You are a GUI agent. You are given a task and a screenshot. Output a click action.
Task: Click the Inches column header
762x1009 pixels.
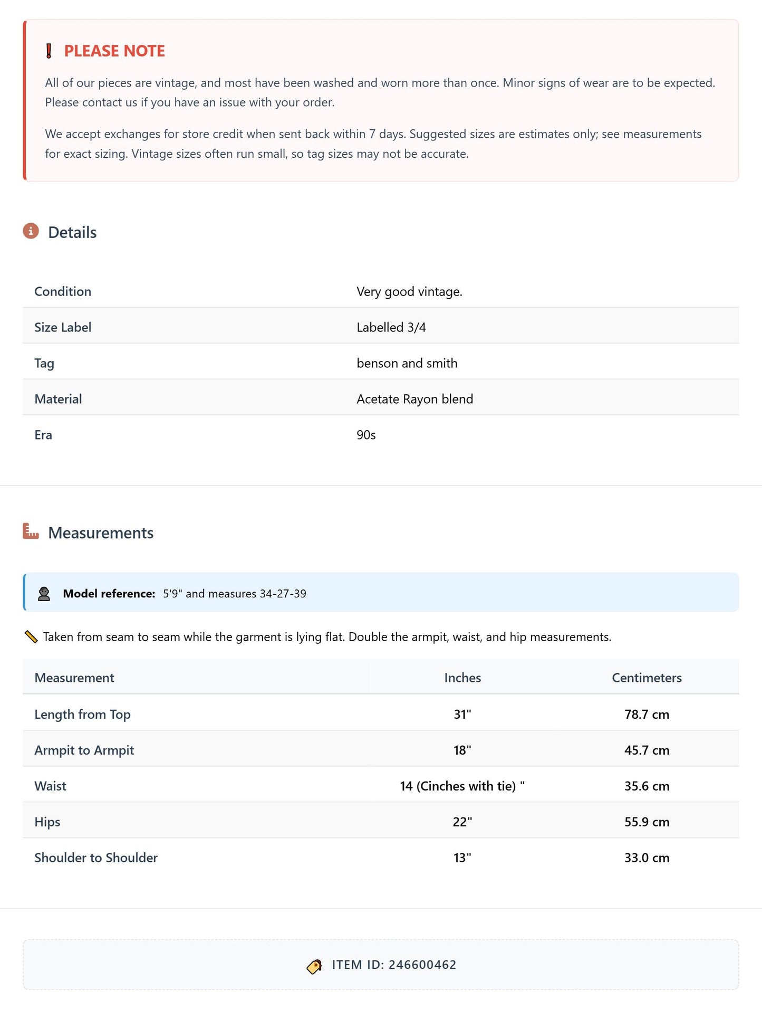[462, 678]
